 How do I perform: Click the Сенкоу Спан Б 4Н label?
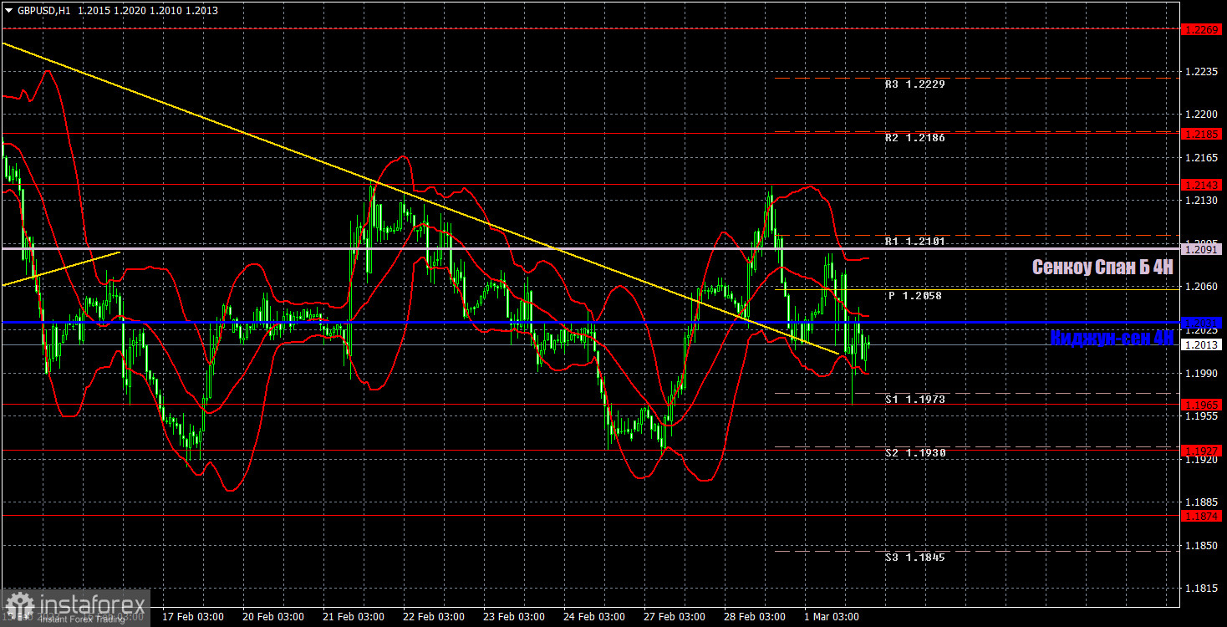(1102, 268)
